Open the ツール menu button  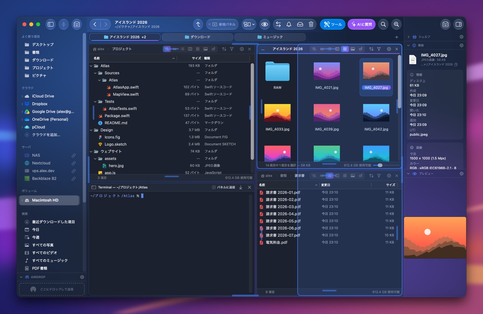333,24
